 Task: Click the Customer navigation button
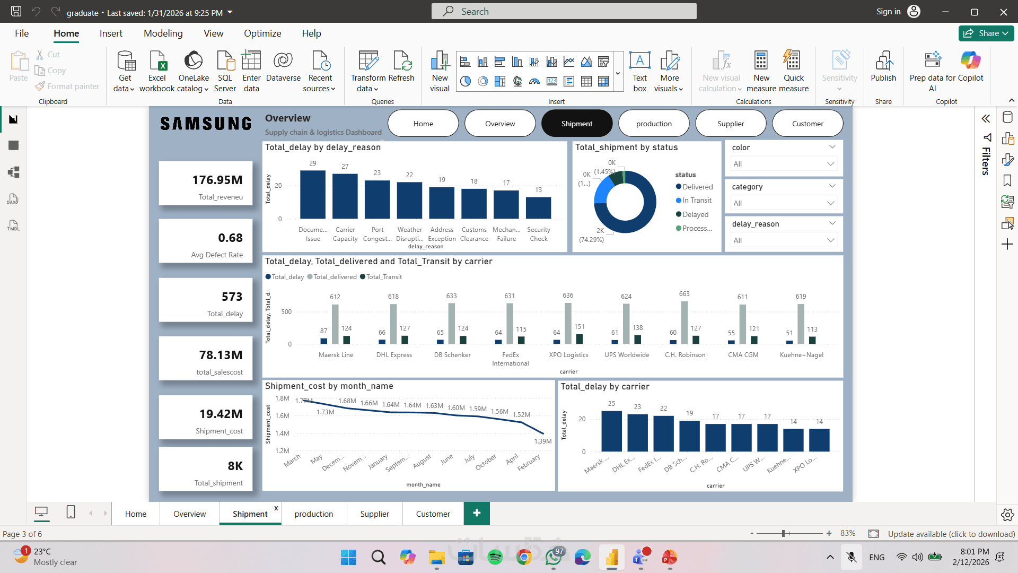tap(807, 124)
